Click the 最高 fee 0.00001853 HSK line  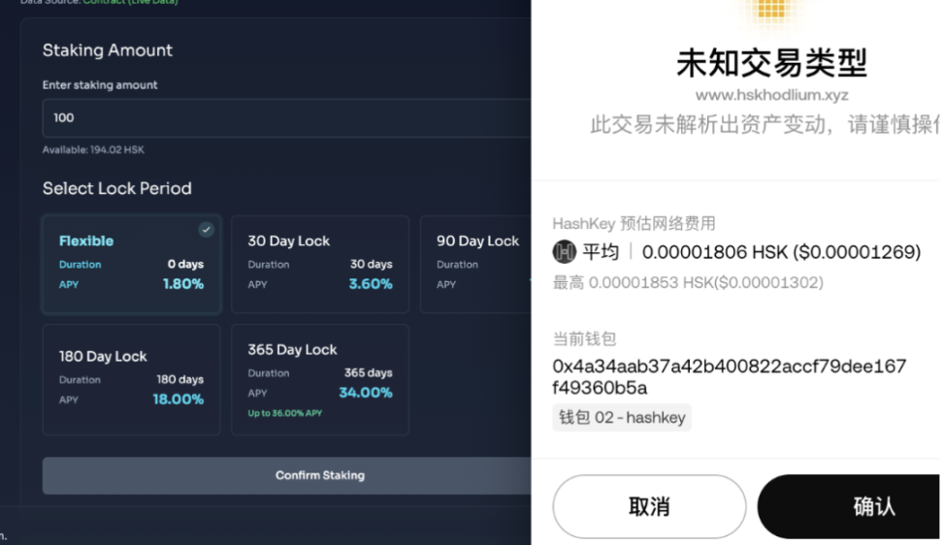pos(688,282)
